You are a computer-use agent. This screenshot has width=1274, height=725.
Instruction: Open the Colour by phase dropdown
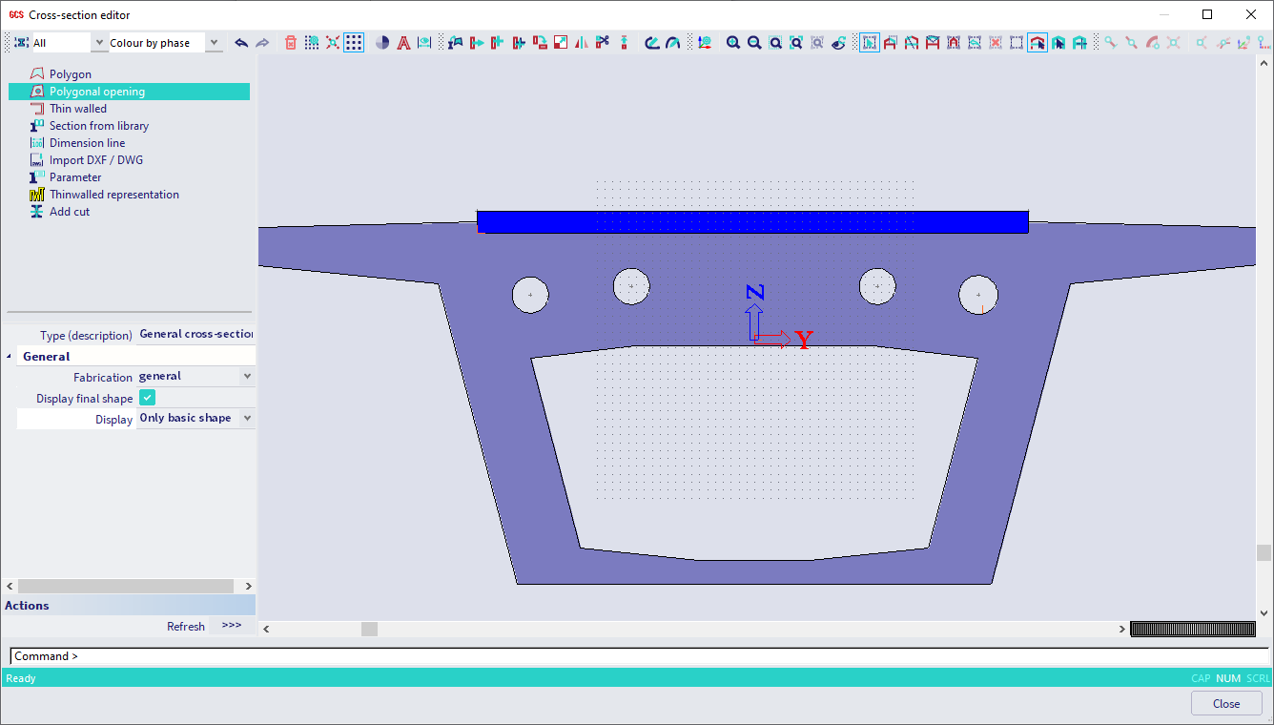pos(214,43)
